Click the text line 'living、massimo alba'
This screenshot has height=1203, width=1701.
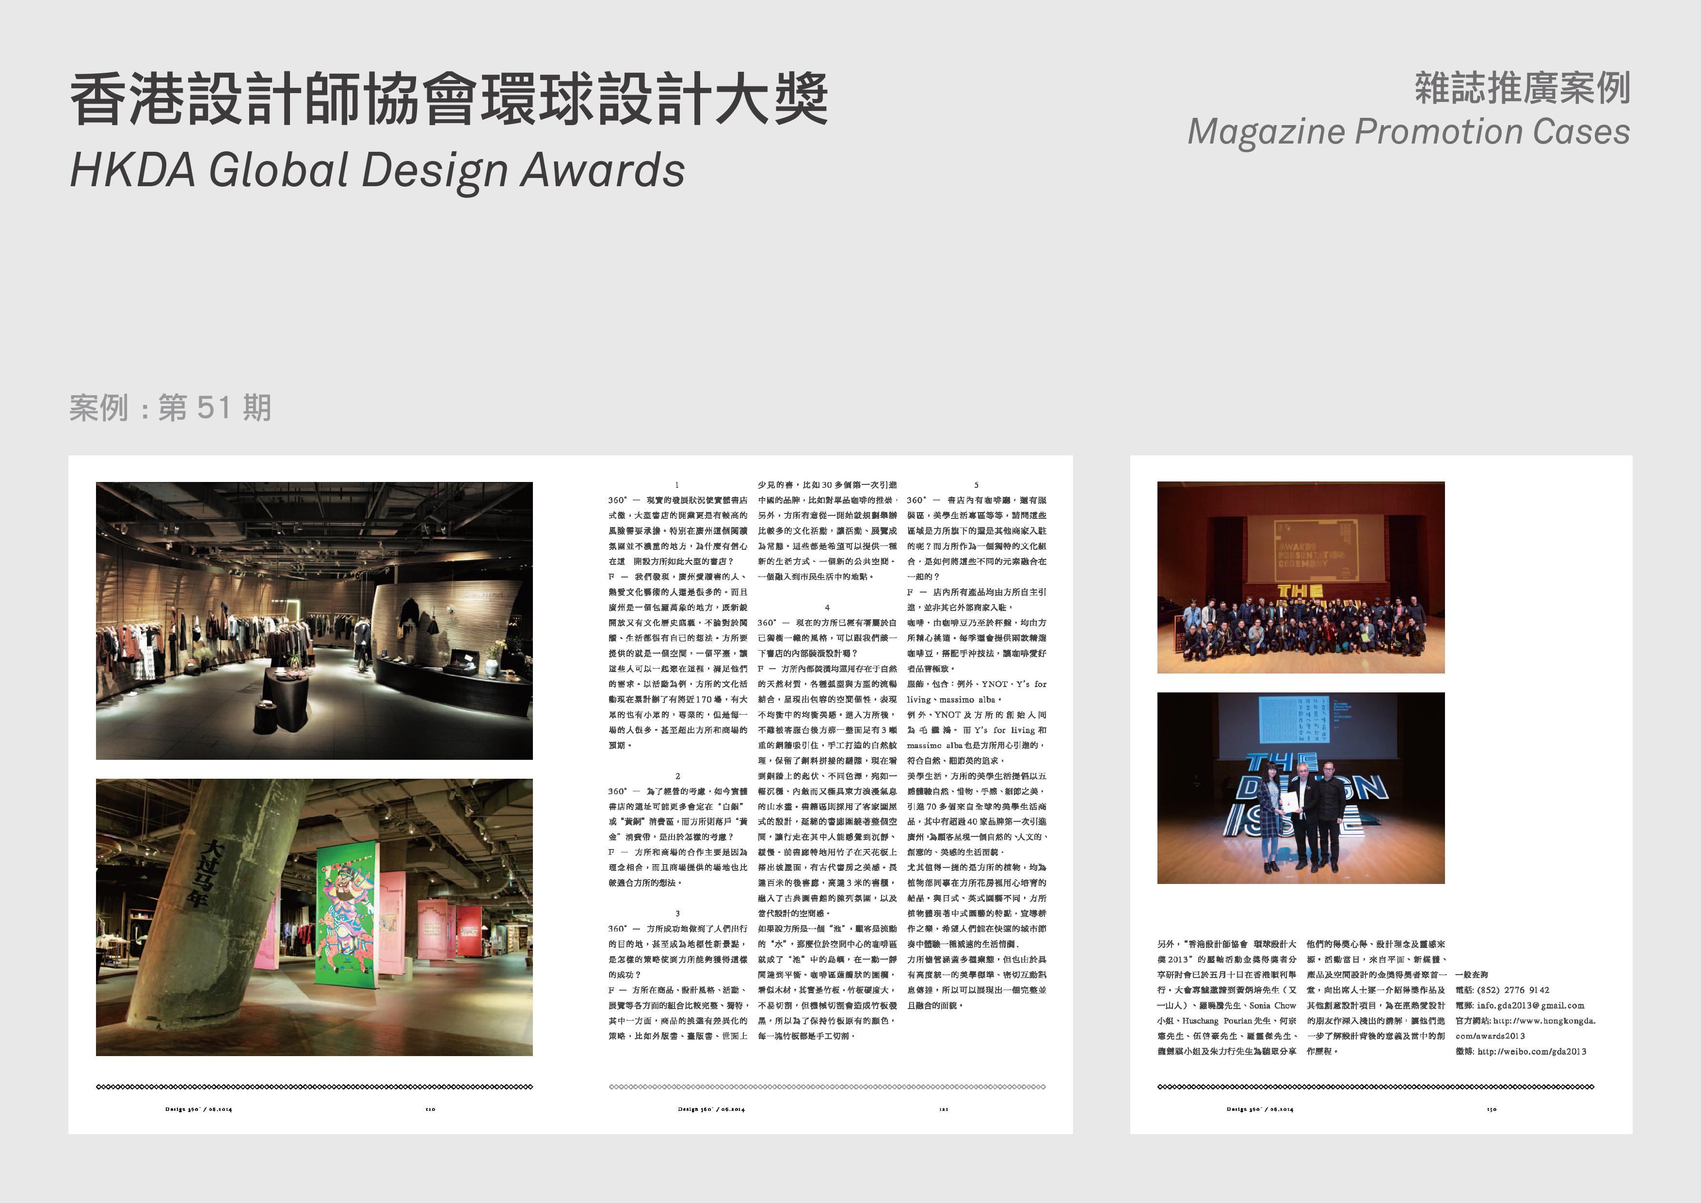954,699
